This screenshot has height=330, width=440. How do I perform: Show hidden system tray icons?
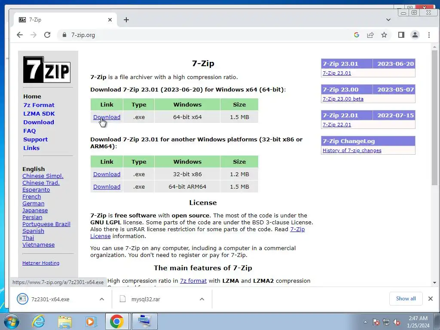365,322
